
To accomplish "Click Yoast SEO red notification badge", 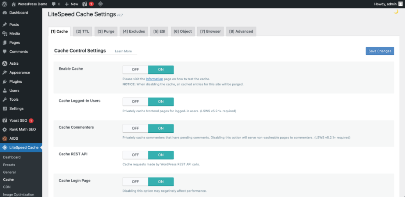I will (x=31, y=120).
